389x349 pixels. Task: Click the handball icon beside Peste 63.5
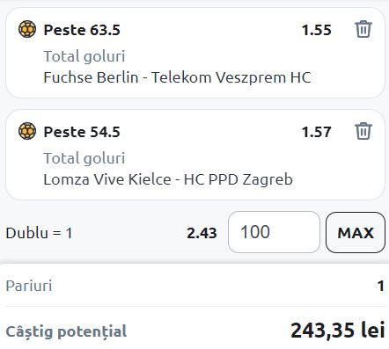click(x=27, y=29)
